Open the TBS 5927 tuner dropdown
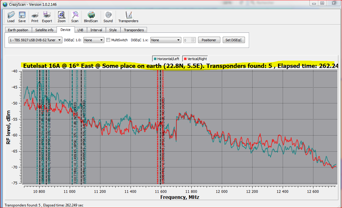Screen dimensions: 342x208 (x=35, y=40)
